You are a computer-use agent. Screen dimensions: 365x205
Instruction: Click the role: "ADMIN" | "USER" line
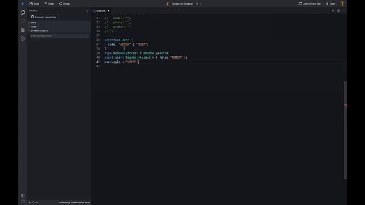point(128,44)
